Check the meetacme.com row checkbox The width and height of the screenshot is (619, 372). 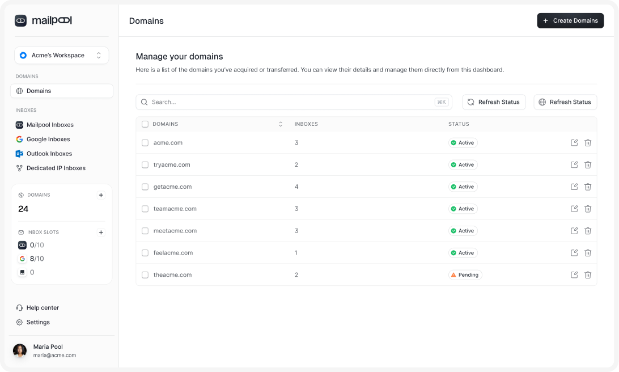pyautogui.click(x=145, y=231)
